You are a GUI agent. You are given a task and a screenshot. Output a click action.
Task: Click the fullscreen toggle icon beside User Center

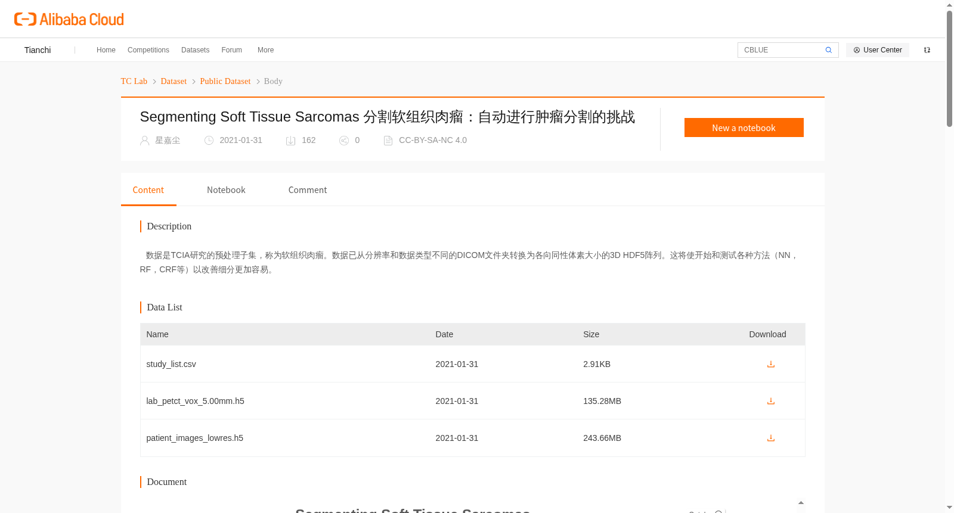[x=927, y=50]
